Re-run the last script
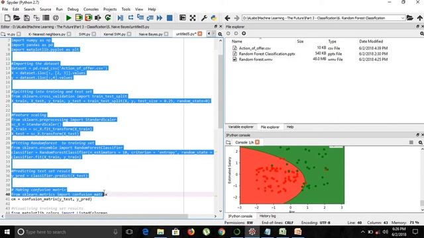The height and width of the screenshot is (238, 424). pos(108,18)
